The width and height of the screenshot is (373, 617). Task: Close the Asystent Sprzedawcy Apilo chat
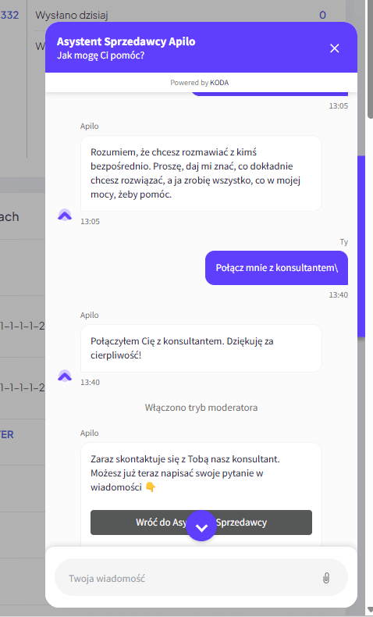point(335,48)
